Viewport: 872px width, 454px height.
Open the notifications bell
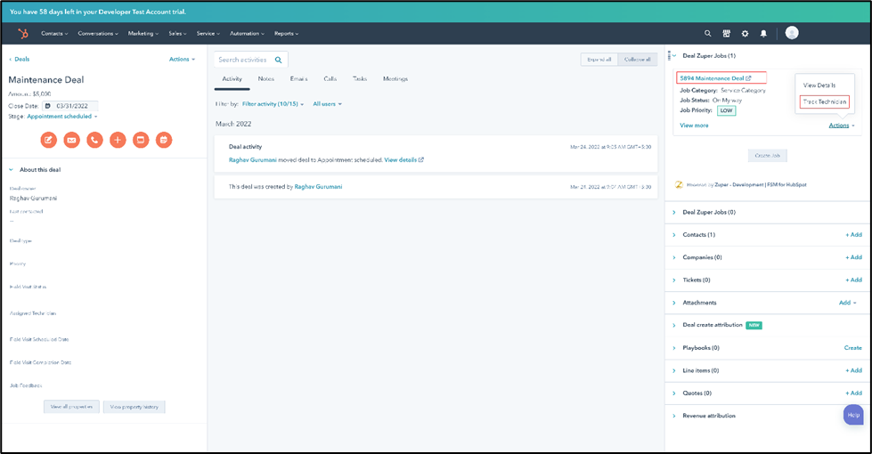763,33
